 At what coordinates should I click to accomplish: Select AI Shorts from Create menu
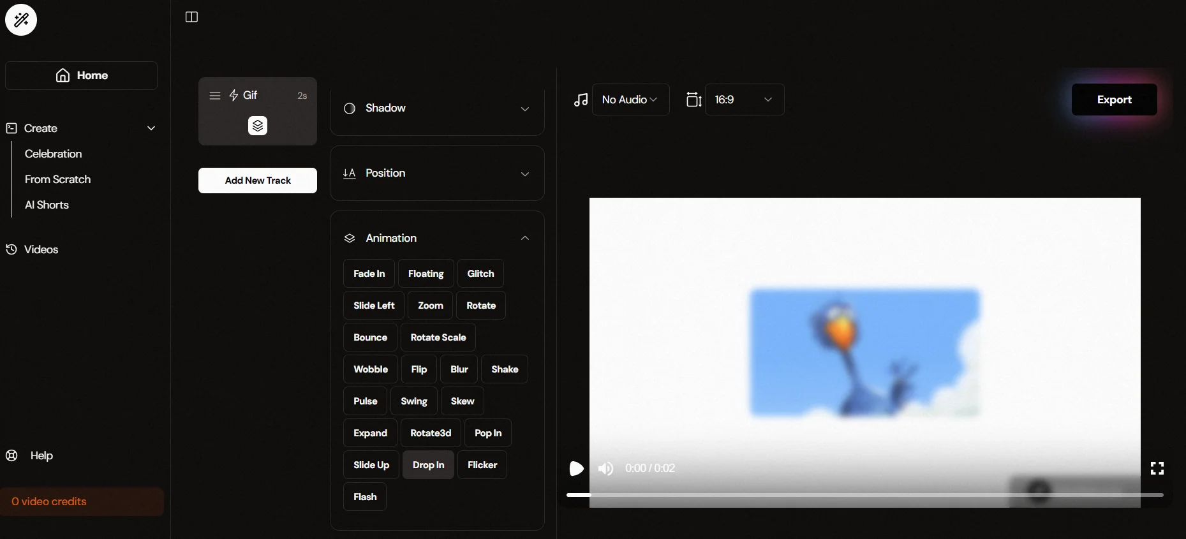(47, 205)
